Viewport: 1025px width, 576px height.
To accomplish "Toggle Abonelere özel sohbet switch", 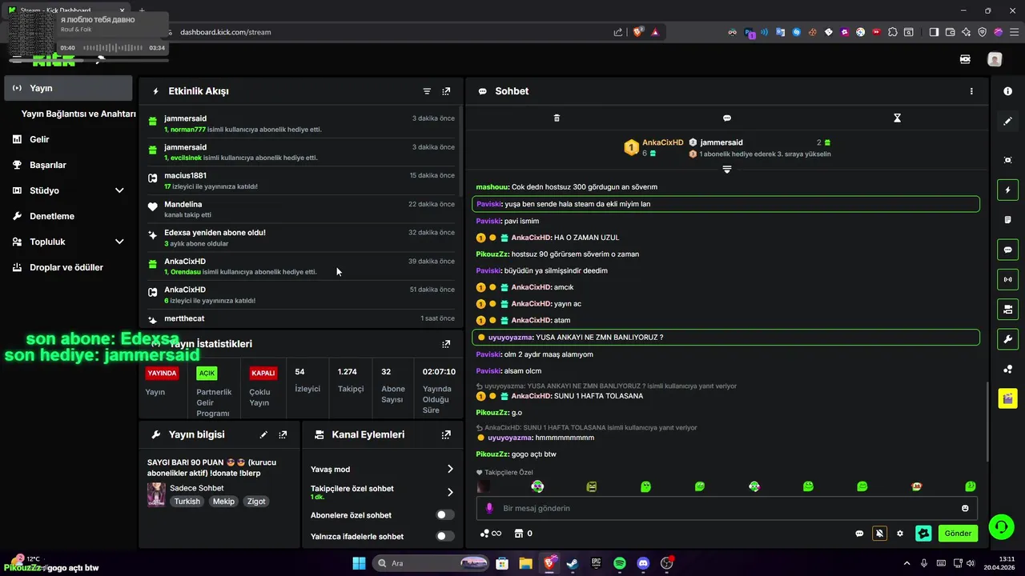I will point(444,515).
